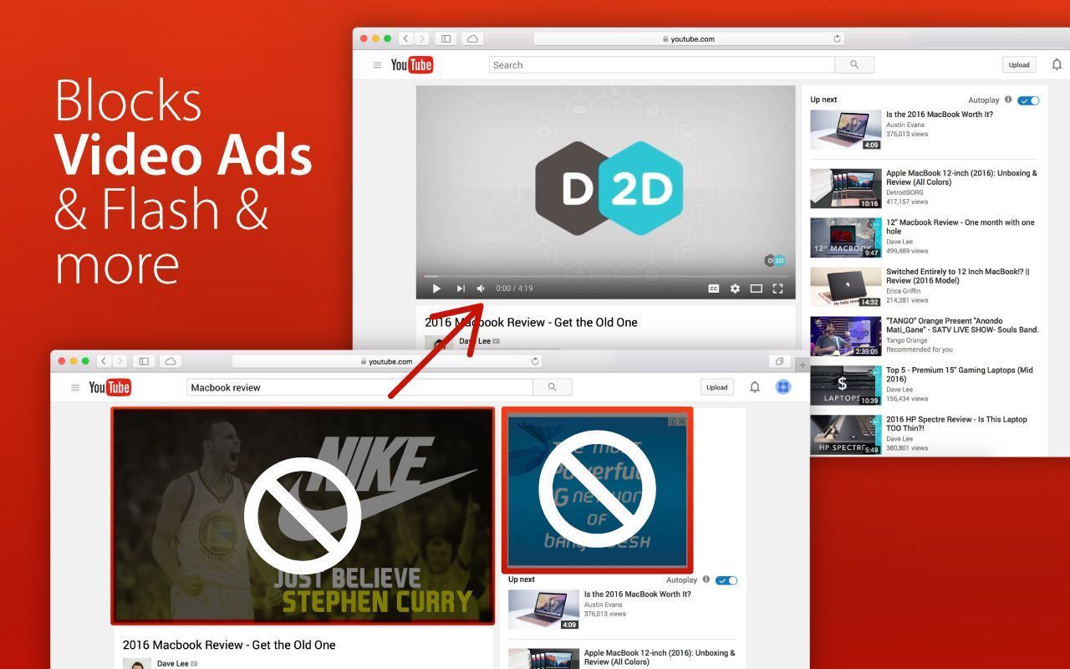Go back in lower Safari window
This screenshot has width=1070, height=669.
(x=104, y=361)
